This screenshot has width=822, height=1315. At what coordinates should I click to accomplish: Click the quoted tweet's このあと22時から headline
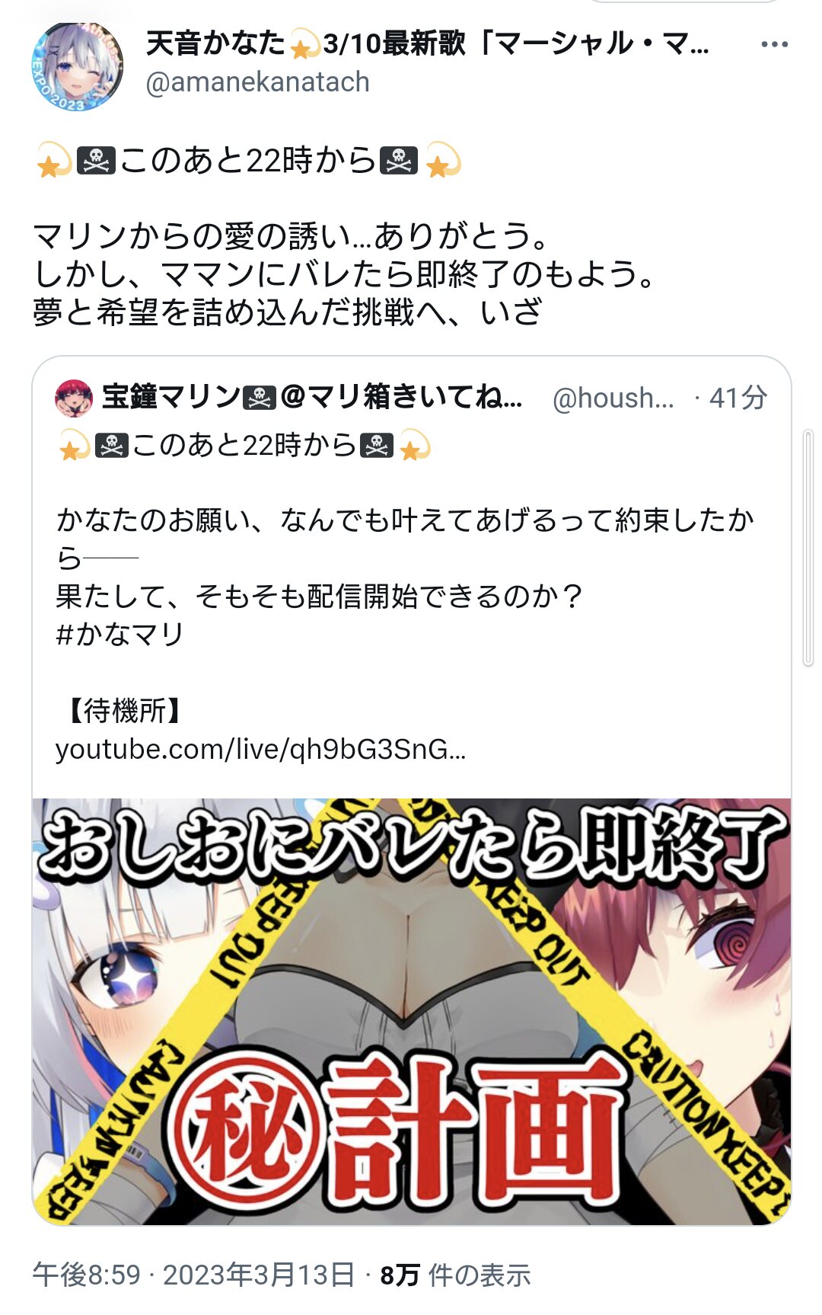tap(244, 445)
